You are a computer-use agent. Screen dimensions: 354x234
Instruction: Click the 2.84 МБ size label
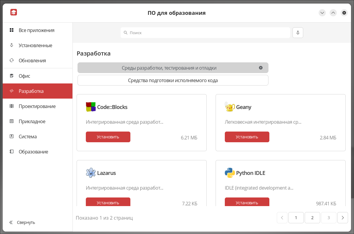coord(328,138)
